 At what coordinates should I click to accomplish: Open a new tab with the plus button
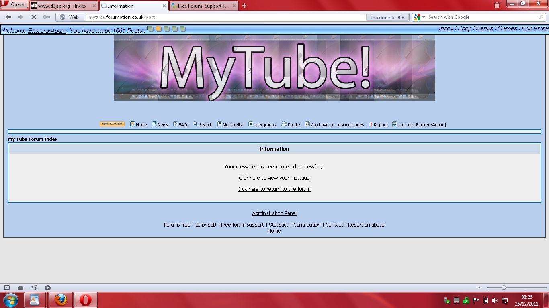coord(244,6)
